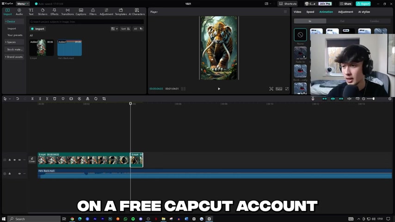
Task: Open the Sort options dropdown
Action: pyautogui.click(x=125, y=29)
